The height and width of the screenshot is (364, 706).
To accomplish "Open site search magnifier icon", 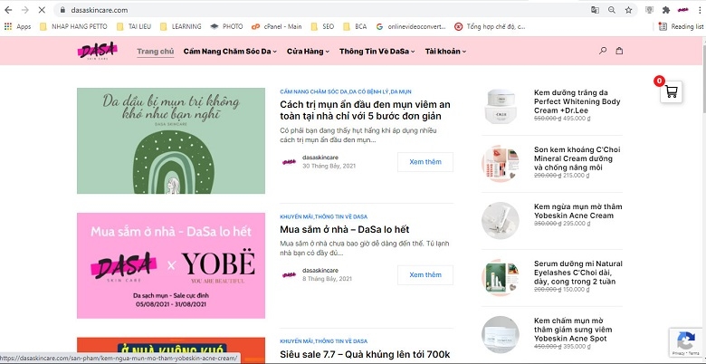I will click(x=603, y=51).
